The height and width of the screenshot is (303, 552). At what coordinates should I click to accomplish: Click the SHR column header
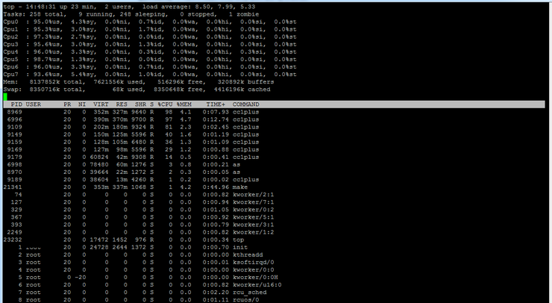(140, 104)
